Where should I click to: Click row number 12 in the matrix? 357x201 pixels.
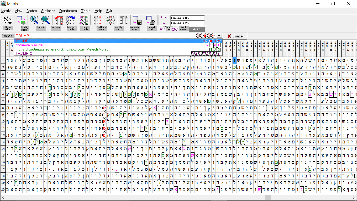3,135
